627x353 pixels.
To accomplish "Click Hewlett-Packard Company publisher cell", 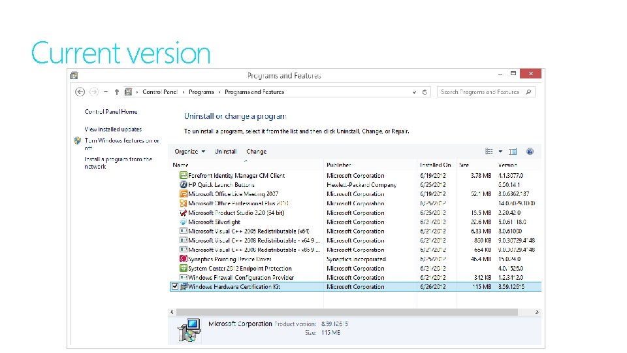I will (x=361, y=184).
